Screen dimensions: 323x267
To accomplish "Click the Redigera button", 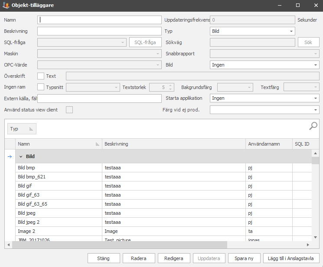I will tap(174, 258).
